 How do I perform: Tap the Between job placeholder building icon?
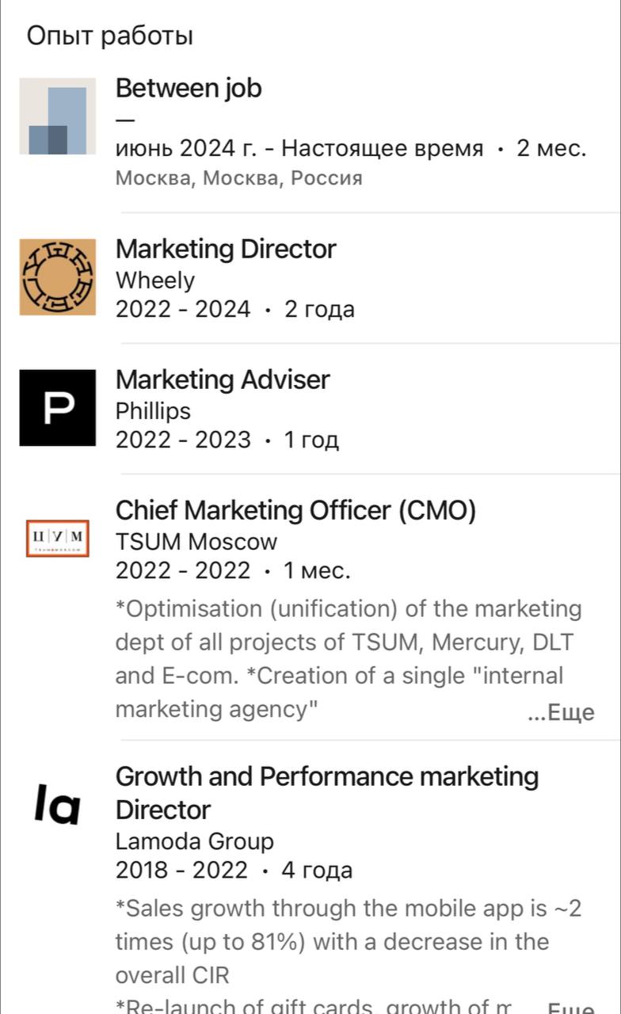click(57, 116)
